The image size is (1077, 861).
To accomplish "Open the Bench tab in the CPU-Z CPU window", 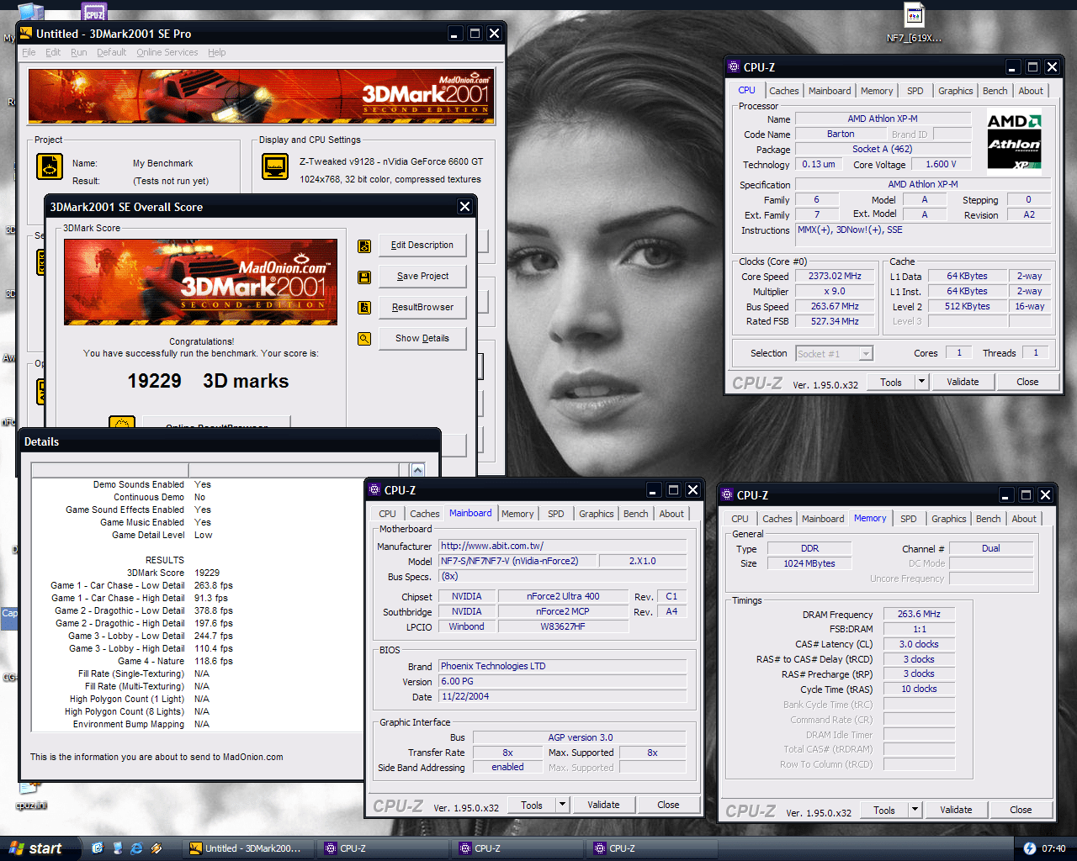I will click(x=995, y=91).
